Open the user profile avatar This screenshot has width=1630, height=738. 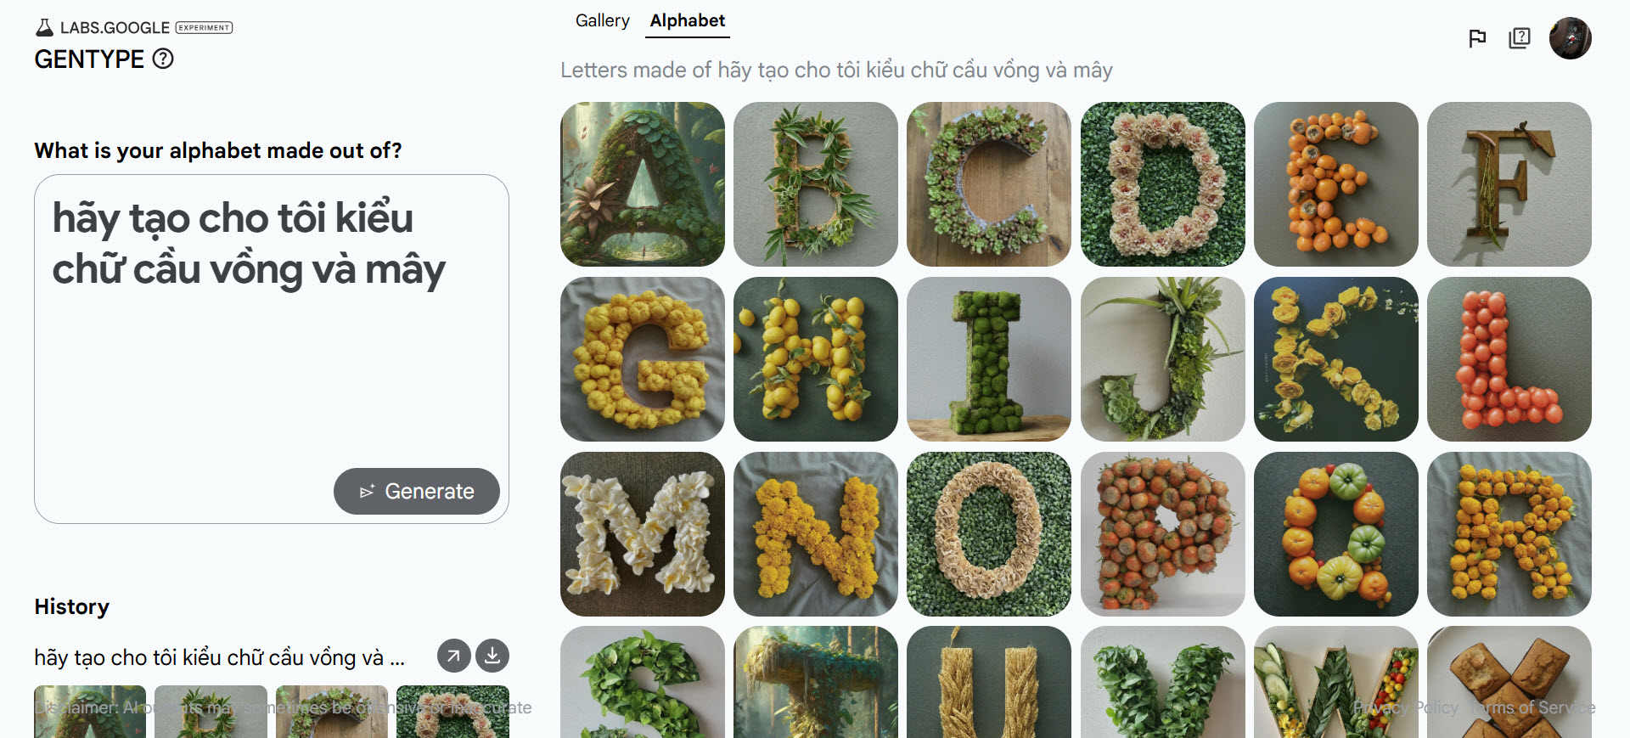[x=1570, y=38]
